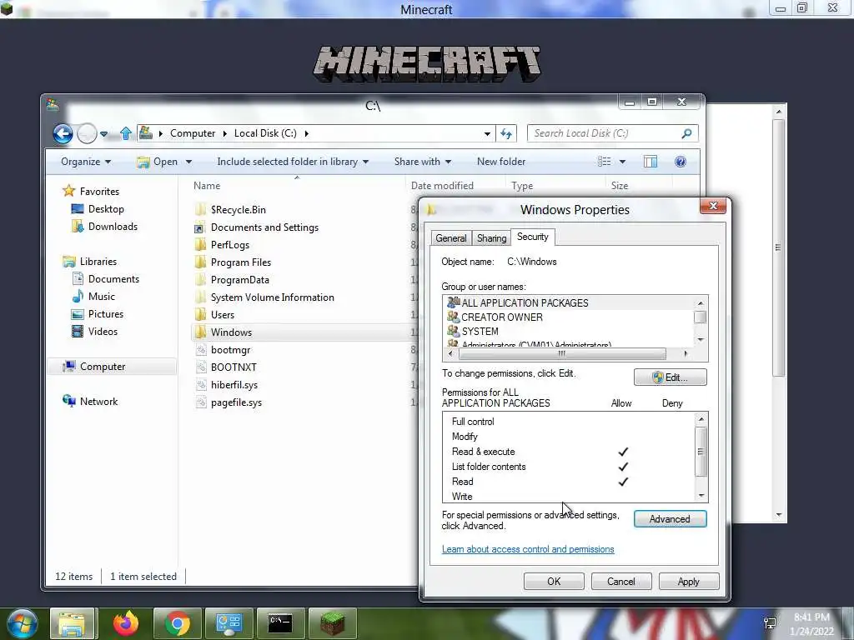Switch to the Sharing tab
This screenshot has height=640, width=854.
(492, 237)
